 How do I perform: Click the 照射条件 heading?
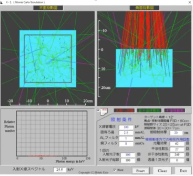(121, 119)
